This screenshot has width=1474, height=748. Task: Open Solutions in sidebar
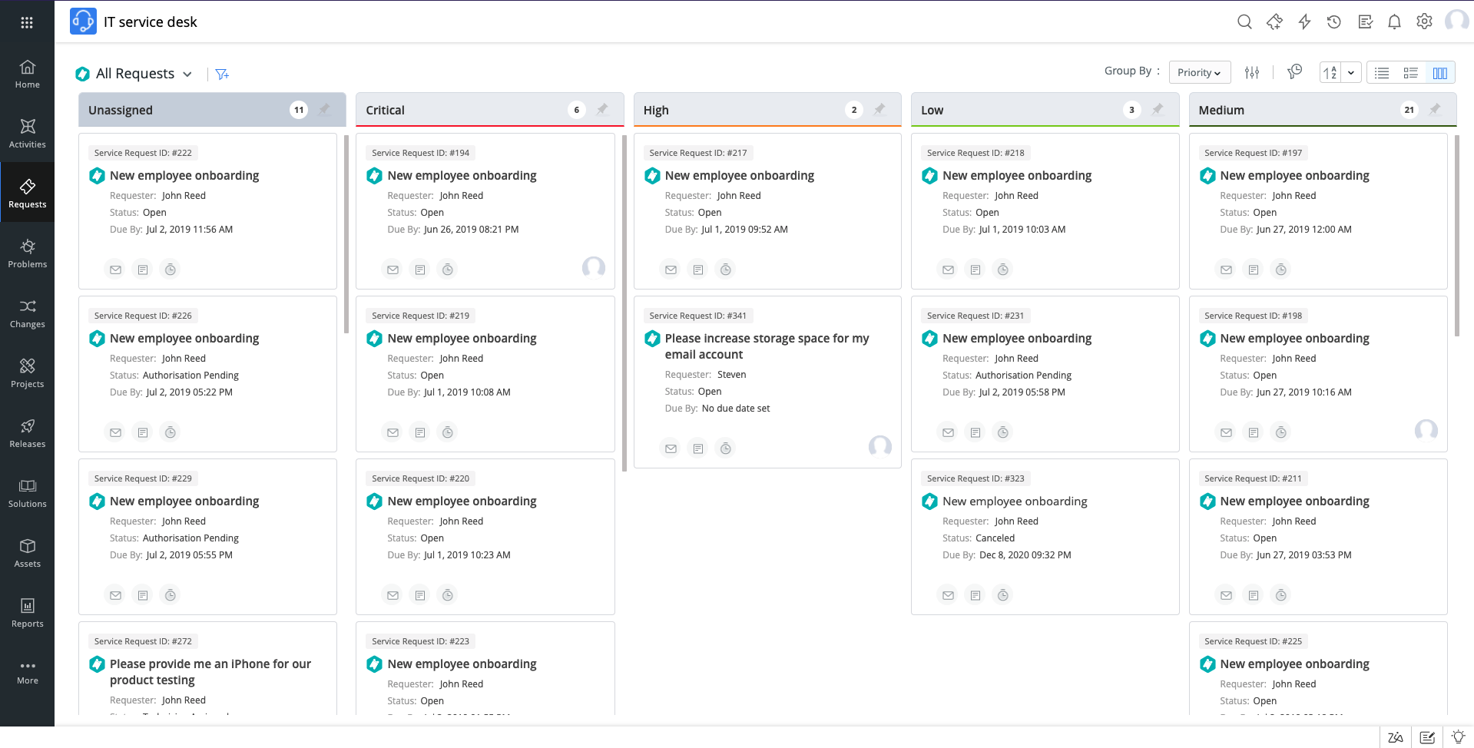(27, 493)
